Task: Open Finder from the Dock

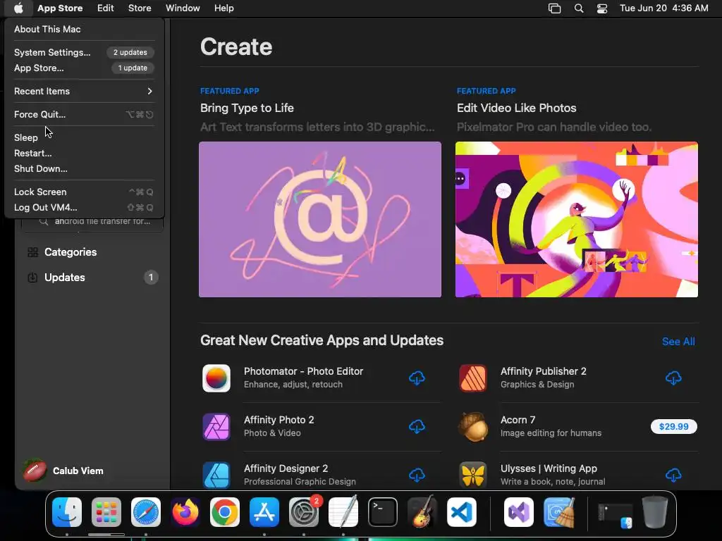Action: 67,512
